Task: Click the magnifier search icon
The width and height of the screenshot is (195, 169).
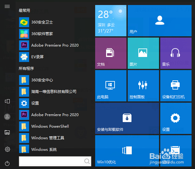Action: pyautogui.click(x=87, y=161)
